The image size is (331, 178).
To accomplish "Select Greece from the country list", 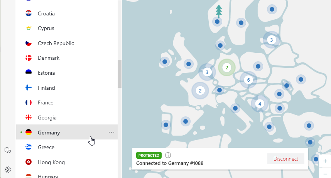I will [46, 147].
